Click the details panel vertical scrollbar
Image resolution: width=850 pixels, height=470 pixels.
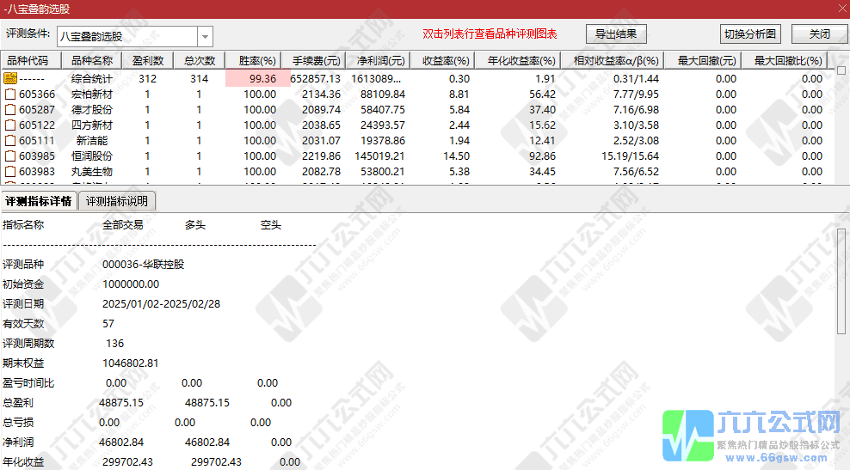point(841,344)
